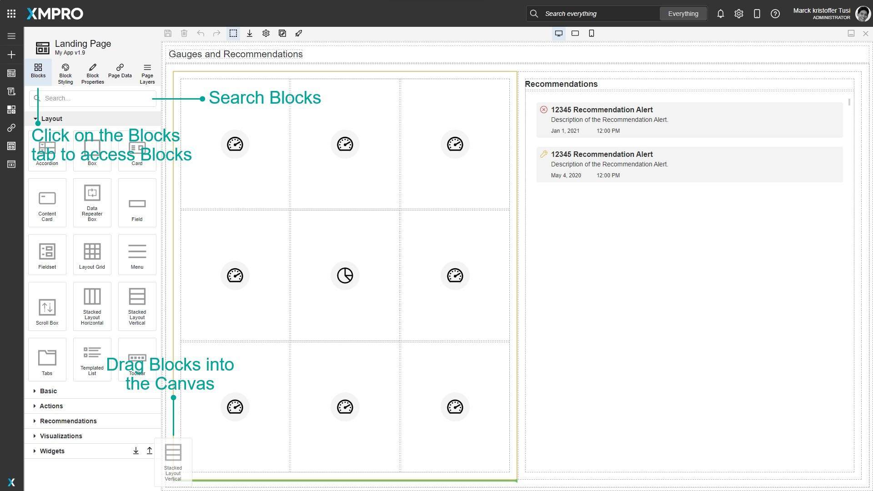873x491 pixels.
Task: Switch to mobile preview mode
Action: coord(591,33)
